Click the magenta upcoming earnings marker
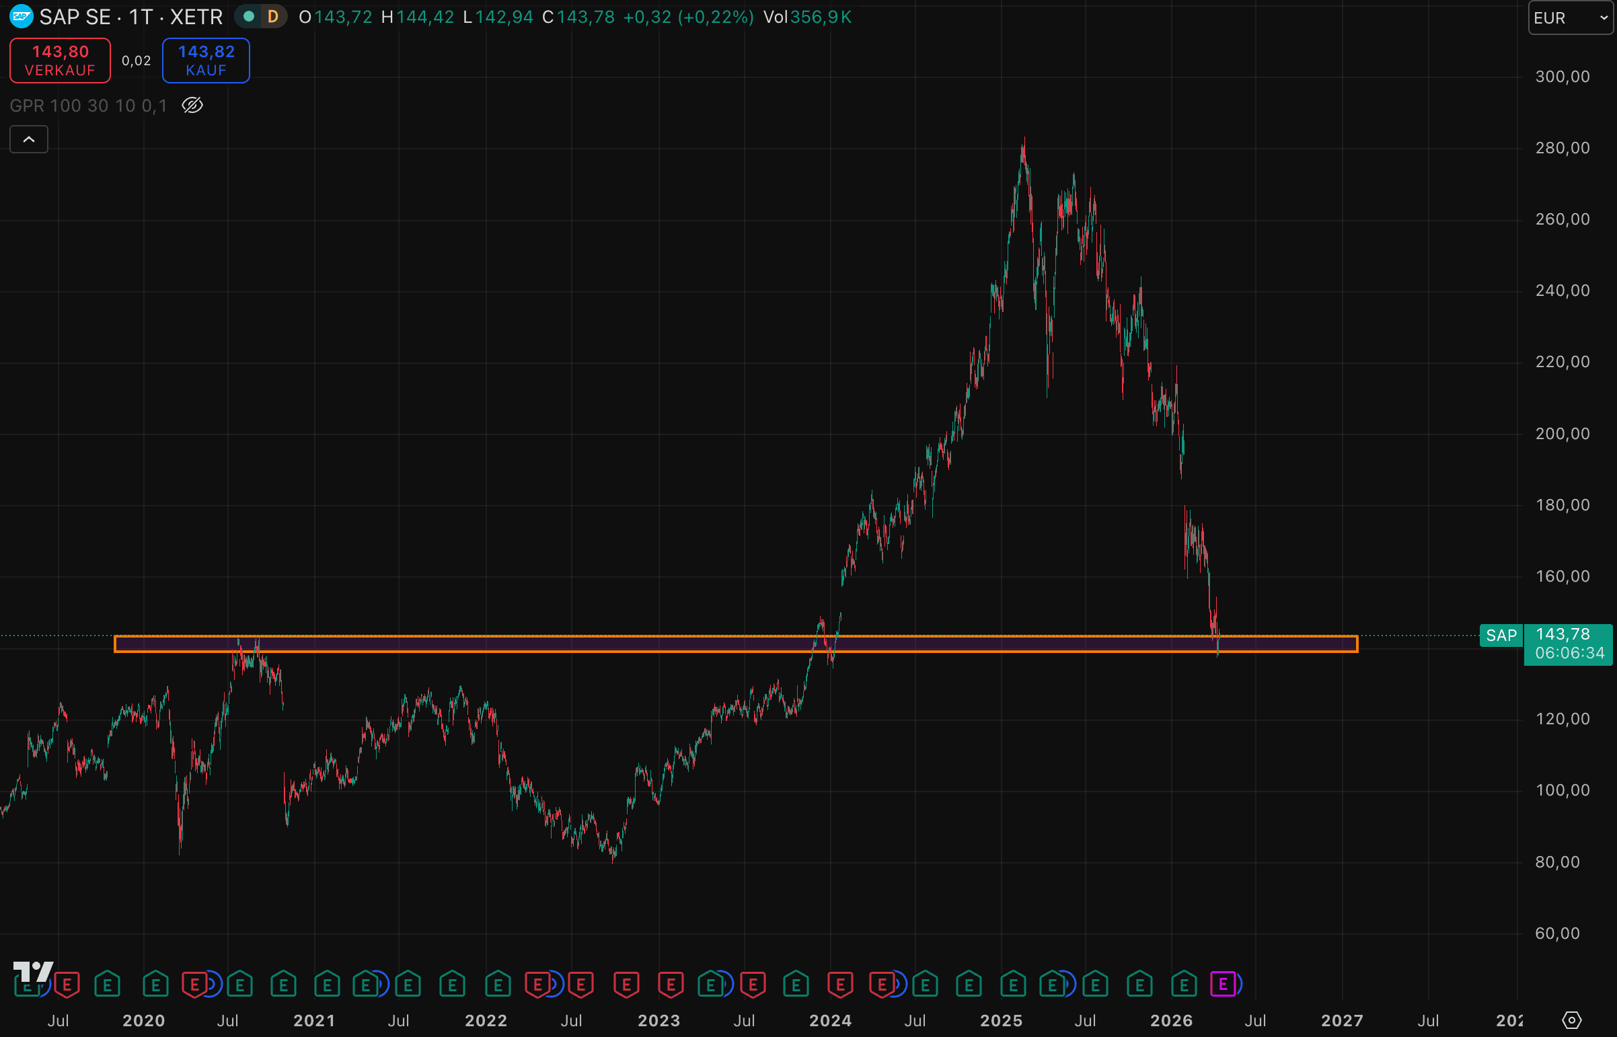 pyautogui.click(x=1223, y=985)
